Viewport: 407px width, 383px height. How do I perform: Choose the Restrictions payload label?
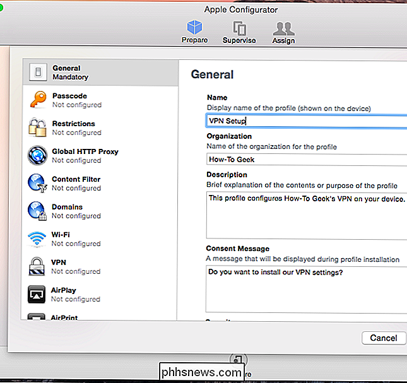(x=73, y=124)
